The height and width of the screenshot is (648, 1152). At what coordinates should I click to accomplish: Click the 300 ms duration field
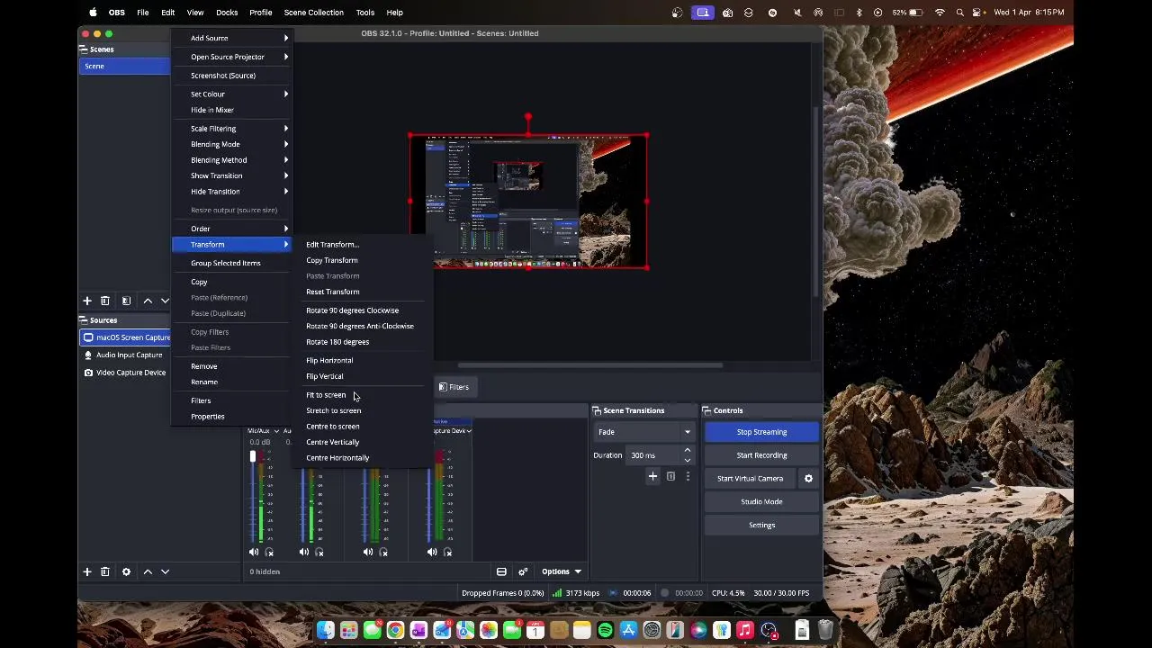(x=654, y=455)
